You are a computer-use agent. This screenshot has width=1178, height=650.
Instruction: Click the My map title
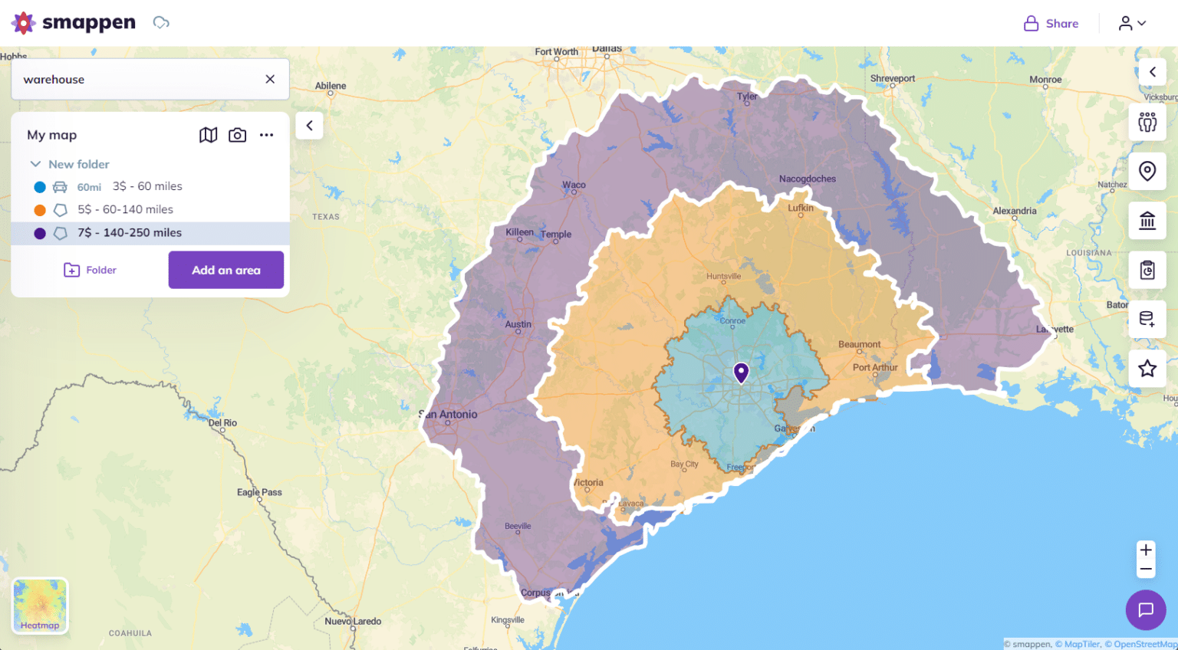tap(52, 135)
